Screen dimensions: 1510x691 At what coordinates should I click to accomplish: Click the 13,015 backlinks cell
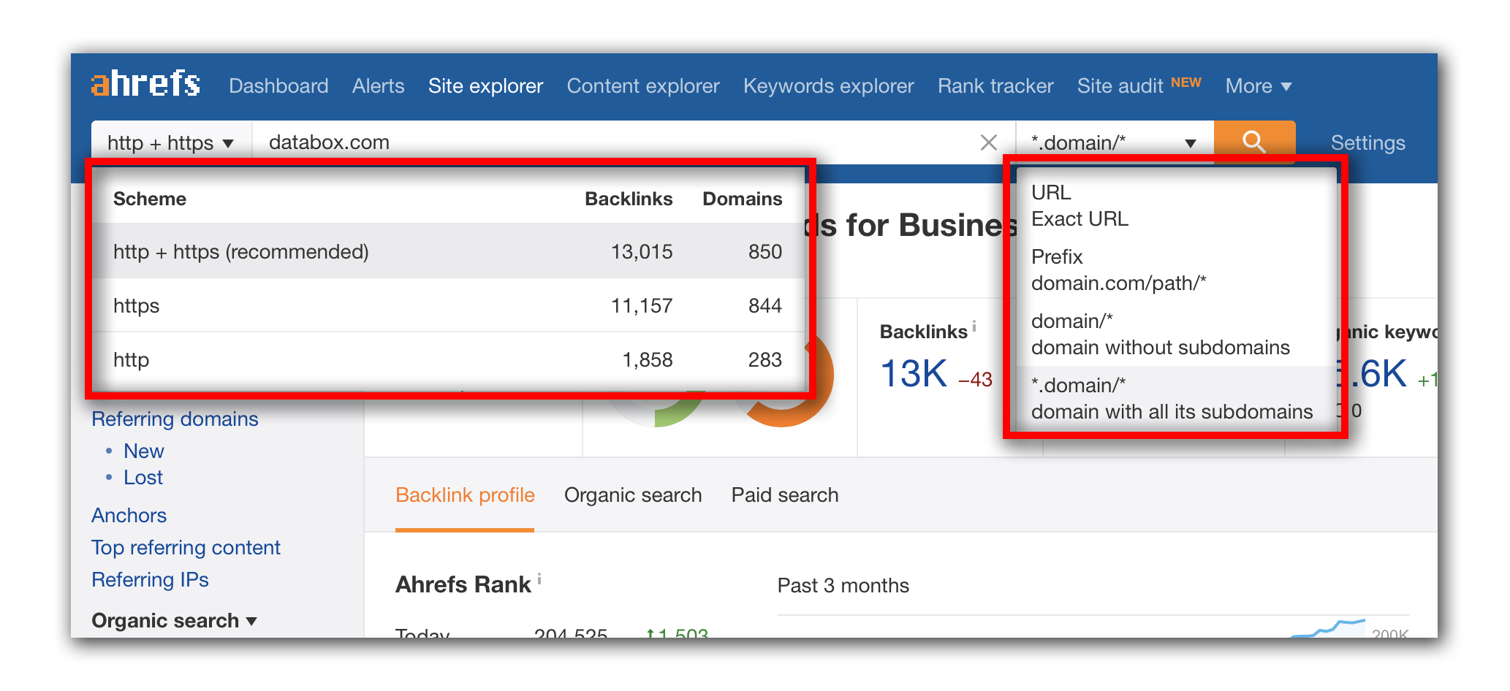[x=642, y=252]
